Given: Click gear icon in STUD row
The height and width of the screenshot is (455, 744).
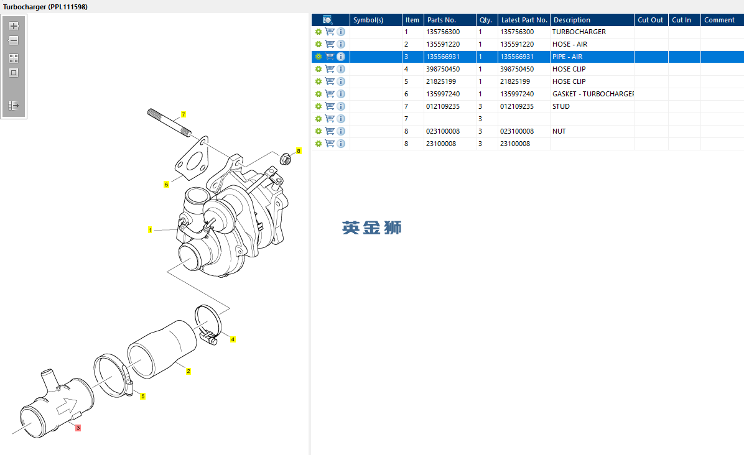Looking at the screenshot, I should click(x=319, y=106).
